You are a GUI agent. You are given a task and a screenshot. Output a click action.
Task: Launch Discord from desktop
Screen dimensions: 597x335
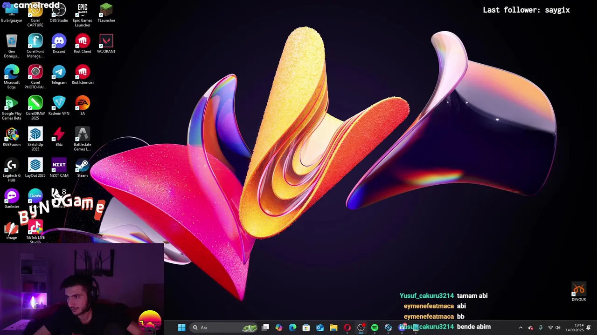[x=59, y=44]
